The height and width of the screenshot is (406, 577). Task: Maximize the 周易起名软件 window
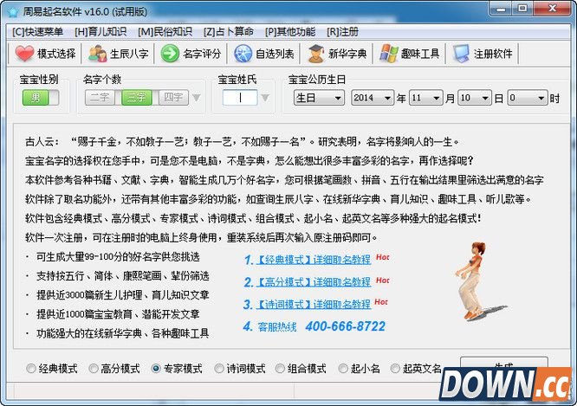522,9
